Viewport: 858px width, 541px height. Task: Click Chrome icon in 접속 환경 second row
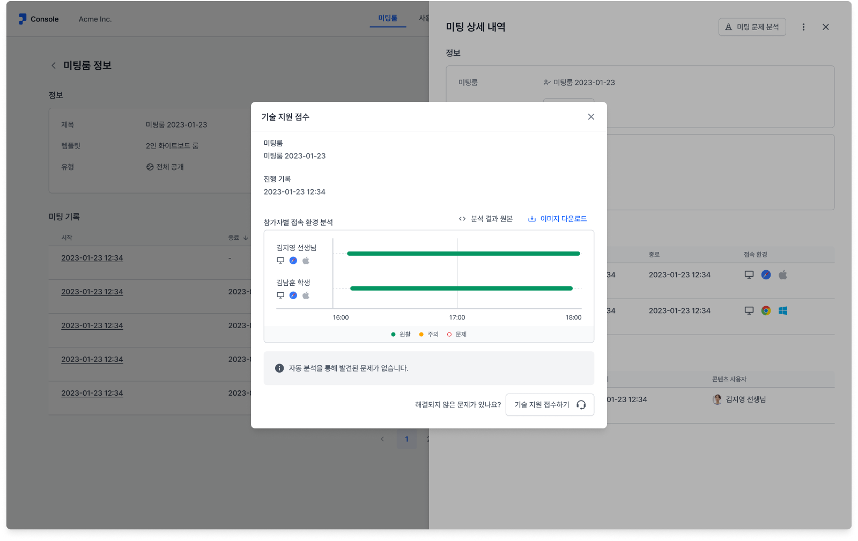[766, 311]
